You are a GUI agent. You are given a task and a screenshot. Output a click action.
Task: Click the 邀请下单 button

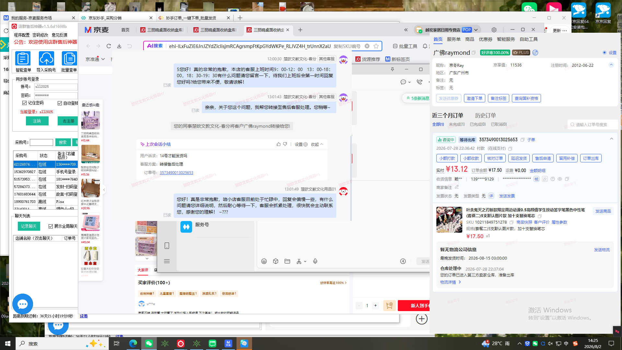(474, 98)
